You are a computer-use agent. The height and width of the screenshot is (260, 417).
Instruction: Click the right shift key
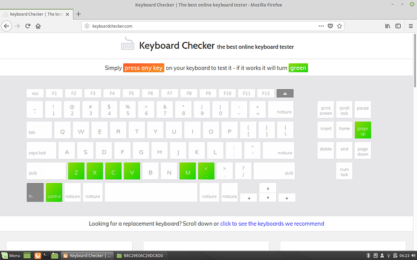point(274,171)
